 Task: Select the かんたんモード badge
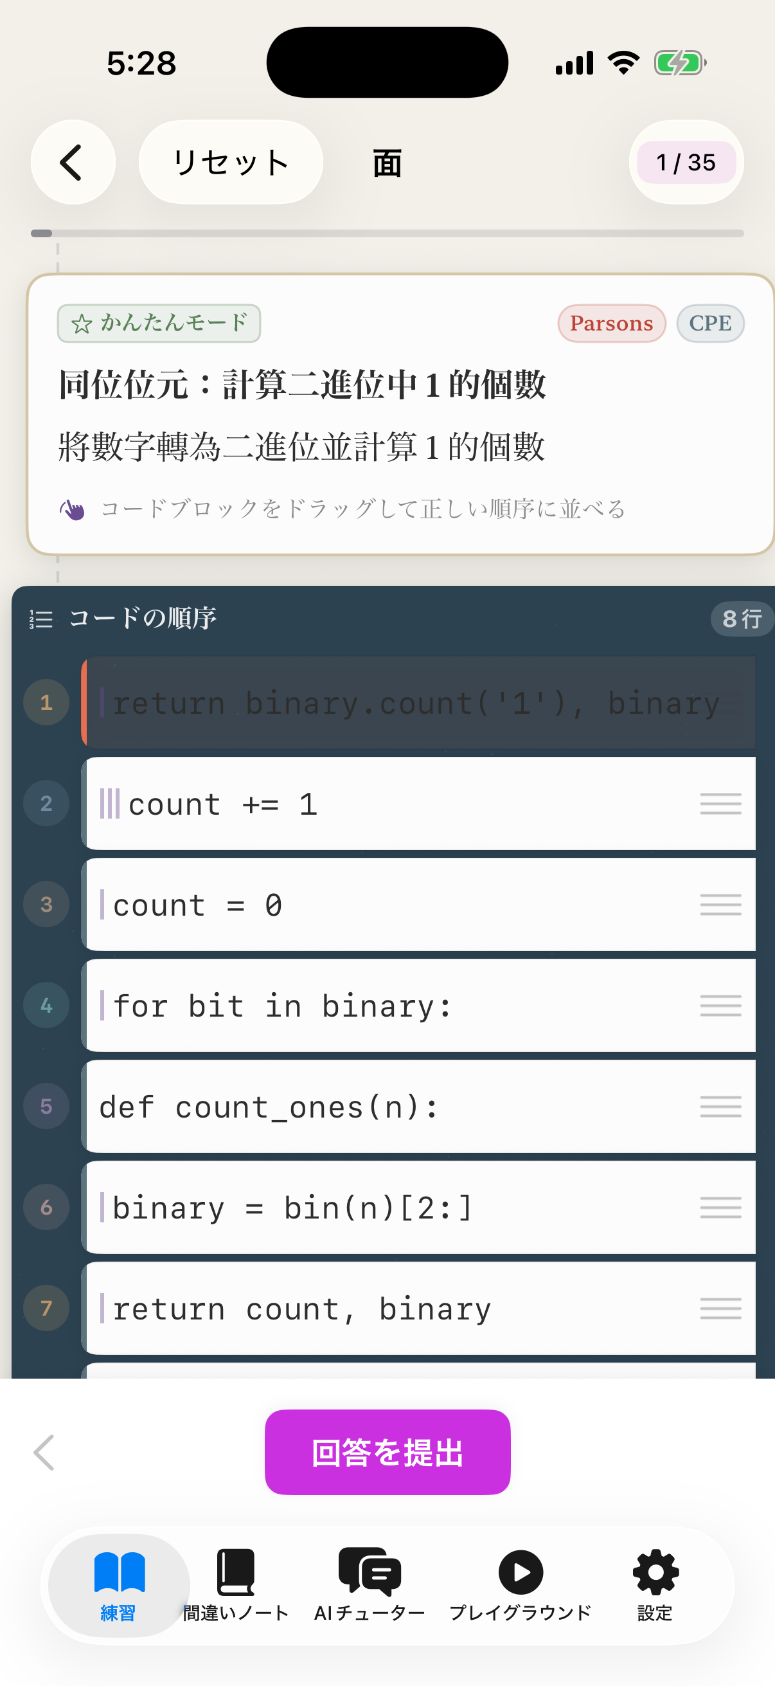(x=158, y=323)
